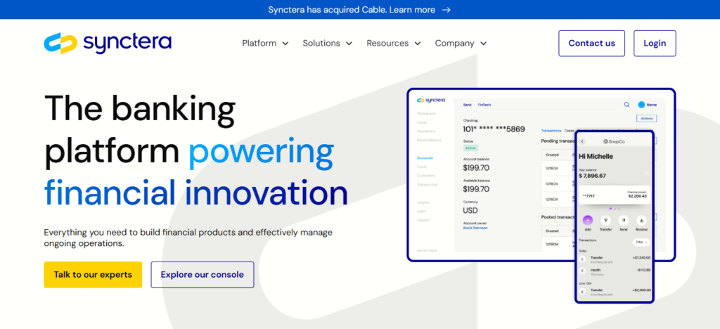Click the masked account number ending 5869
This screenshot has width=720, height=329.
click(494, 129)
